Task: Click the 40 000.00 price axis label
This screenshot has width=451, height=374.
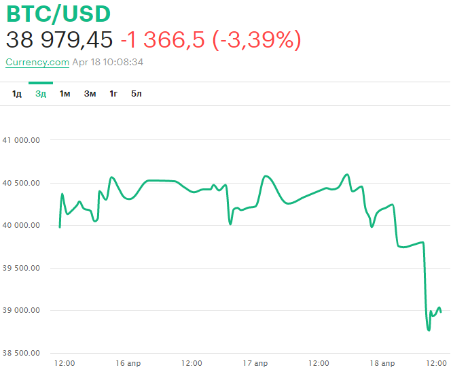Action: pos(22,225)
